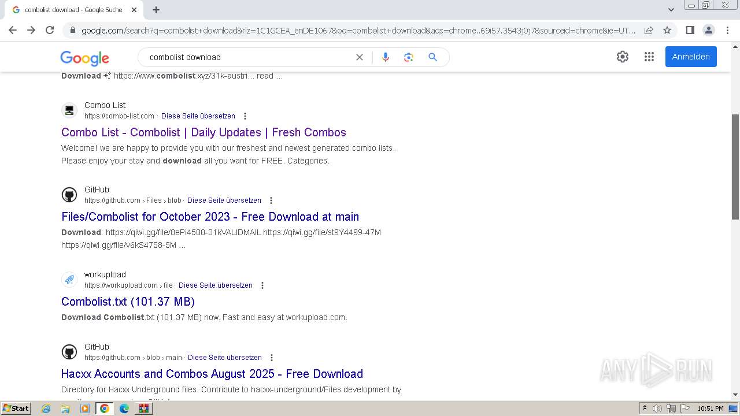This screenshot has height=416, width=740.
Task: Switch to Chrome taskbar button
Action: [104, 408]
